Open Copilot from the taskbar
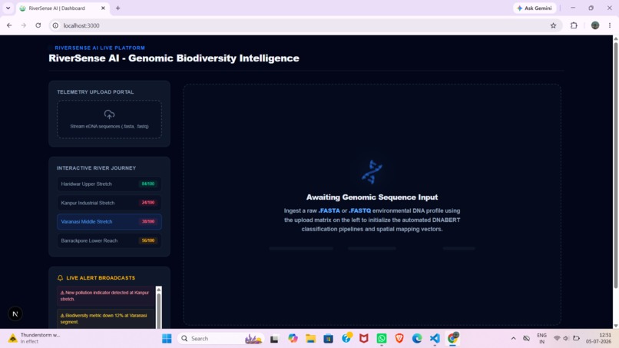The height and width of the screenshot is (348, 619). click(x=293, y=339)
